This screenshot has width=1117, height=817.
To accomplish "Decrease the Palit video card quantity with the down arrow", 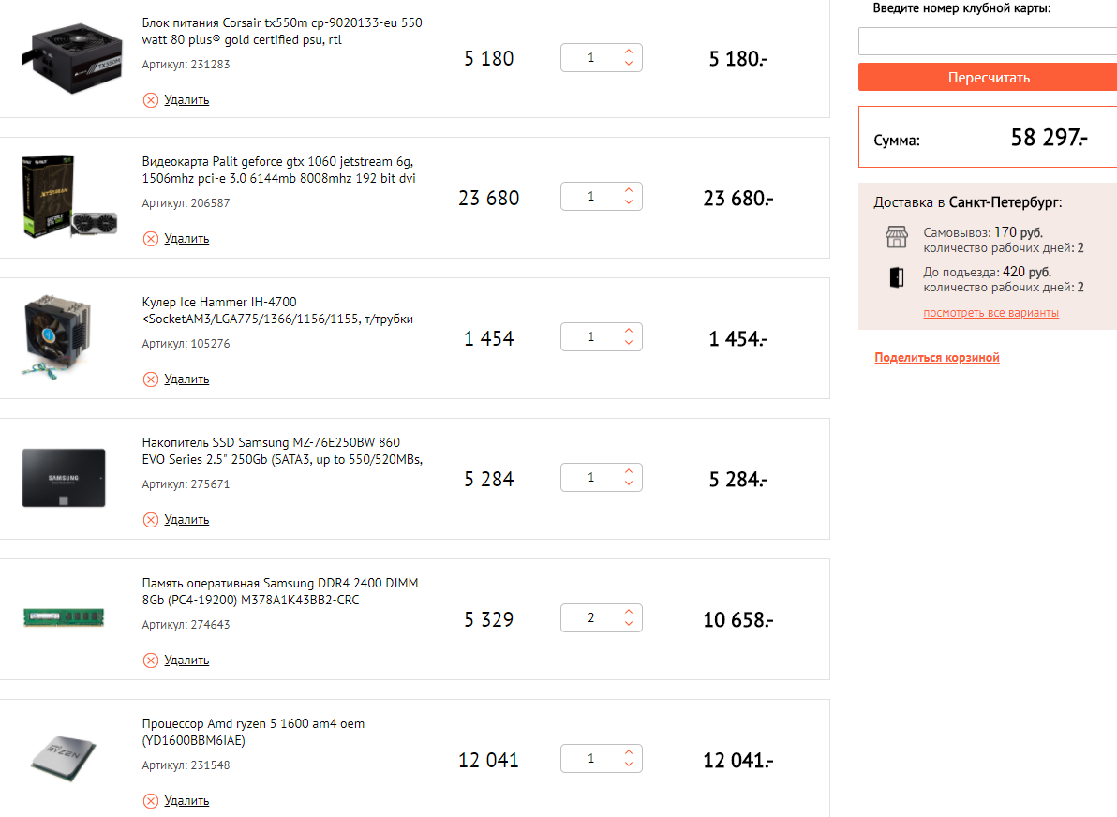I will click(x=629, y=204).
